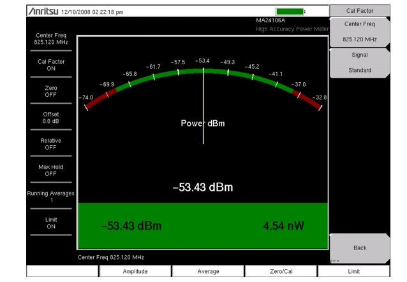Image resolution: width=407 pixels, height=282 pixels.
Task: Click the yellow meter needle
Action: point(204,106)
